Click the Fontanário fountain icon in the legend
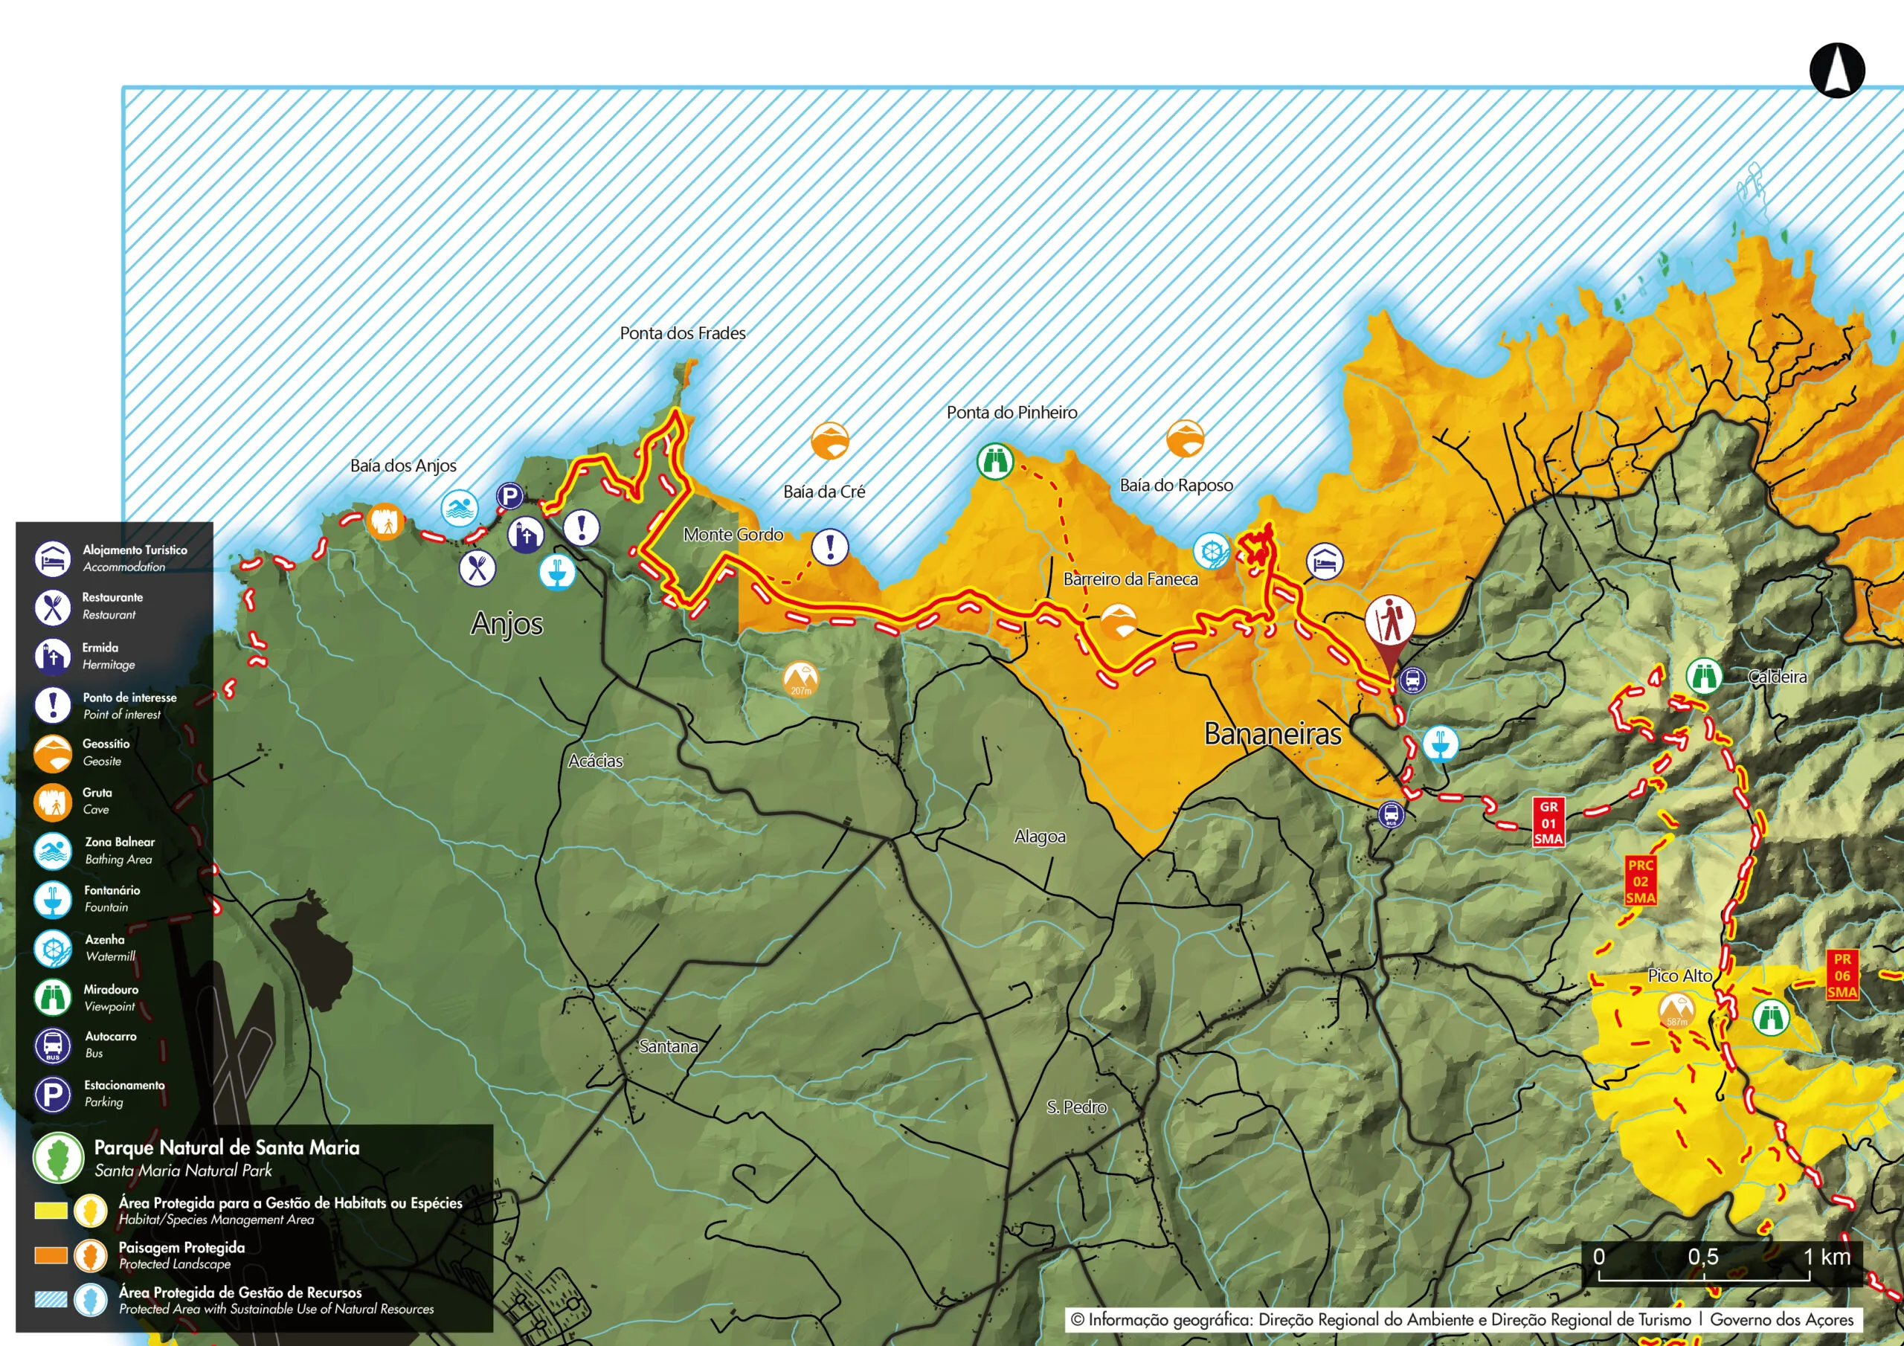The width and height of the screenshot is (1904, 1346). pyautogui.click(x=53, y=899)
